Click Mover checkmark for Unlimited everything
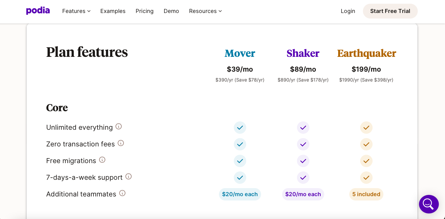445x219 pixels. click(x=240, y=128)
